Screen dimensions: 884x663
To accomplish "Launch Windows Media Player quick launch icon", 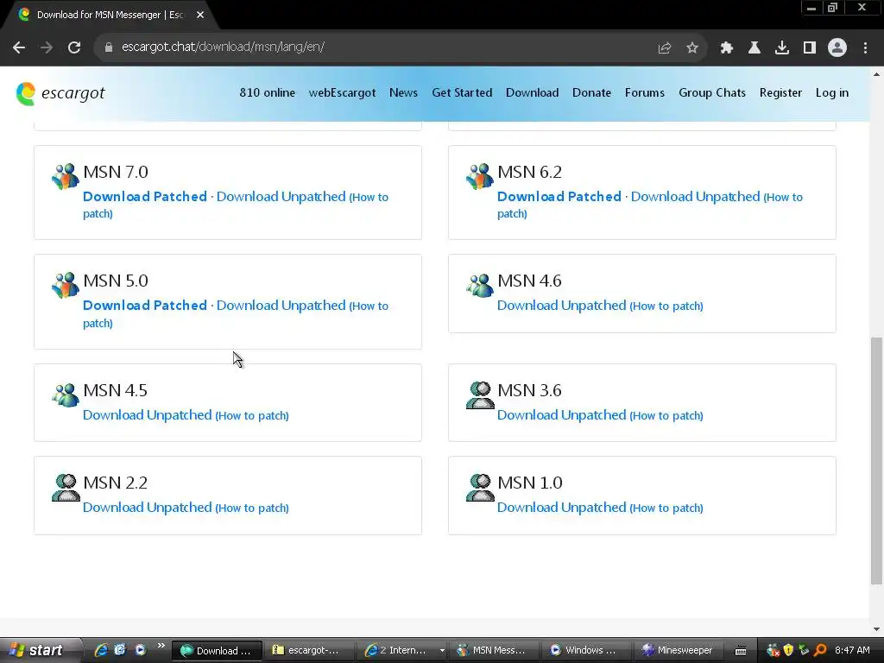I will (x=141, y=650).
